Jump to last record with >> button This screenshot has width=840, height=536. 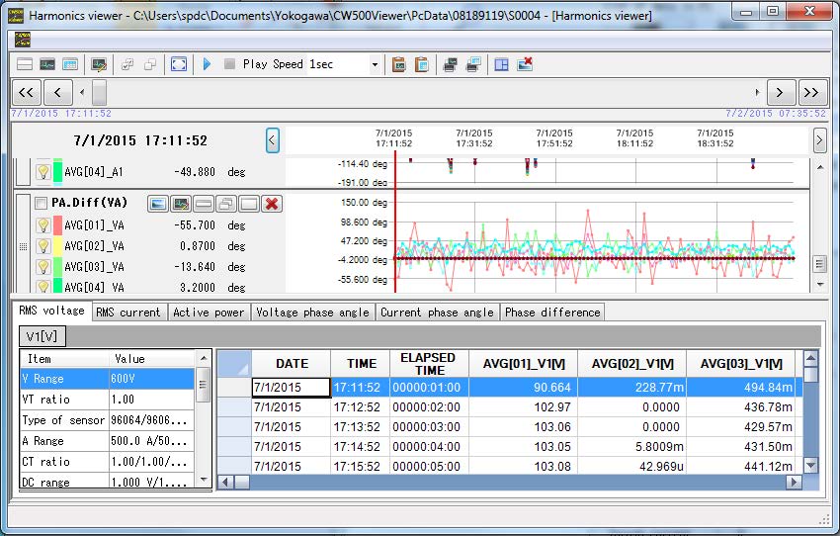[811, 92]
